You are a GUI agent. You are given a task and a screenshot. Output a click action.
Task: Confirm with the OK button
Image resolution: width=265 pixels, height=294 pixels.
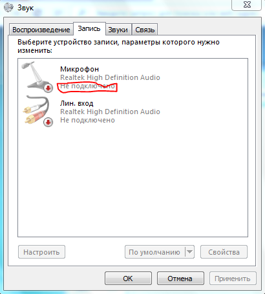[128, 279]
